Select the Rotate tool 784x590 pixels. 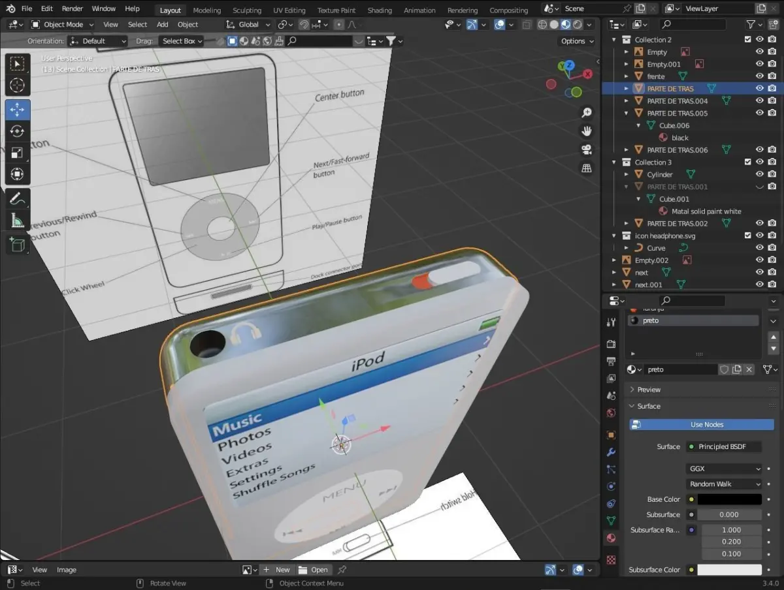point(18,131)
